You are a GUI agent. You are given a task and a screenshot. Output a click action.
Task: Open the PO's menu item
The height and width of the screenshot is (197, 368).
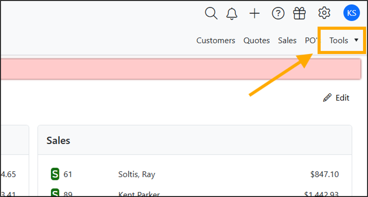click(x=311, y=41)
